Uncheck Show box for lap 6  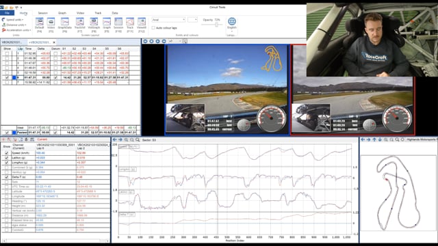pos(7,77)
